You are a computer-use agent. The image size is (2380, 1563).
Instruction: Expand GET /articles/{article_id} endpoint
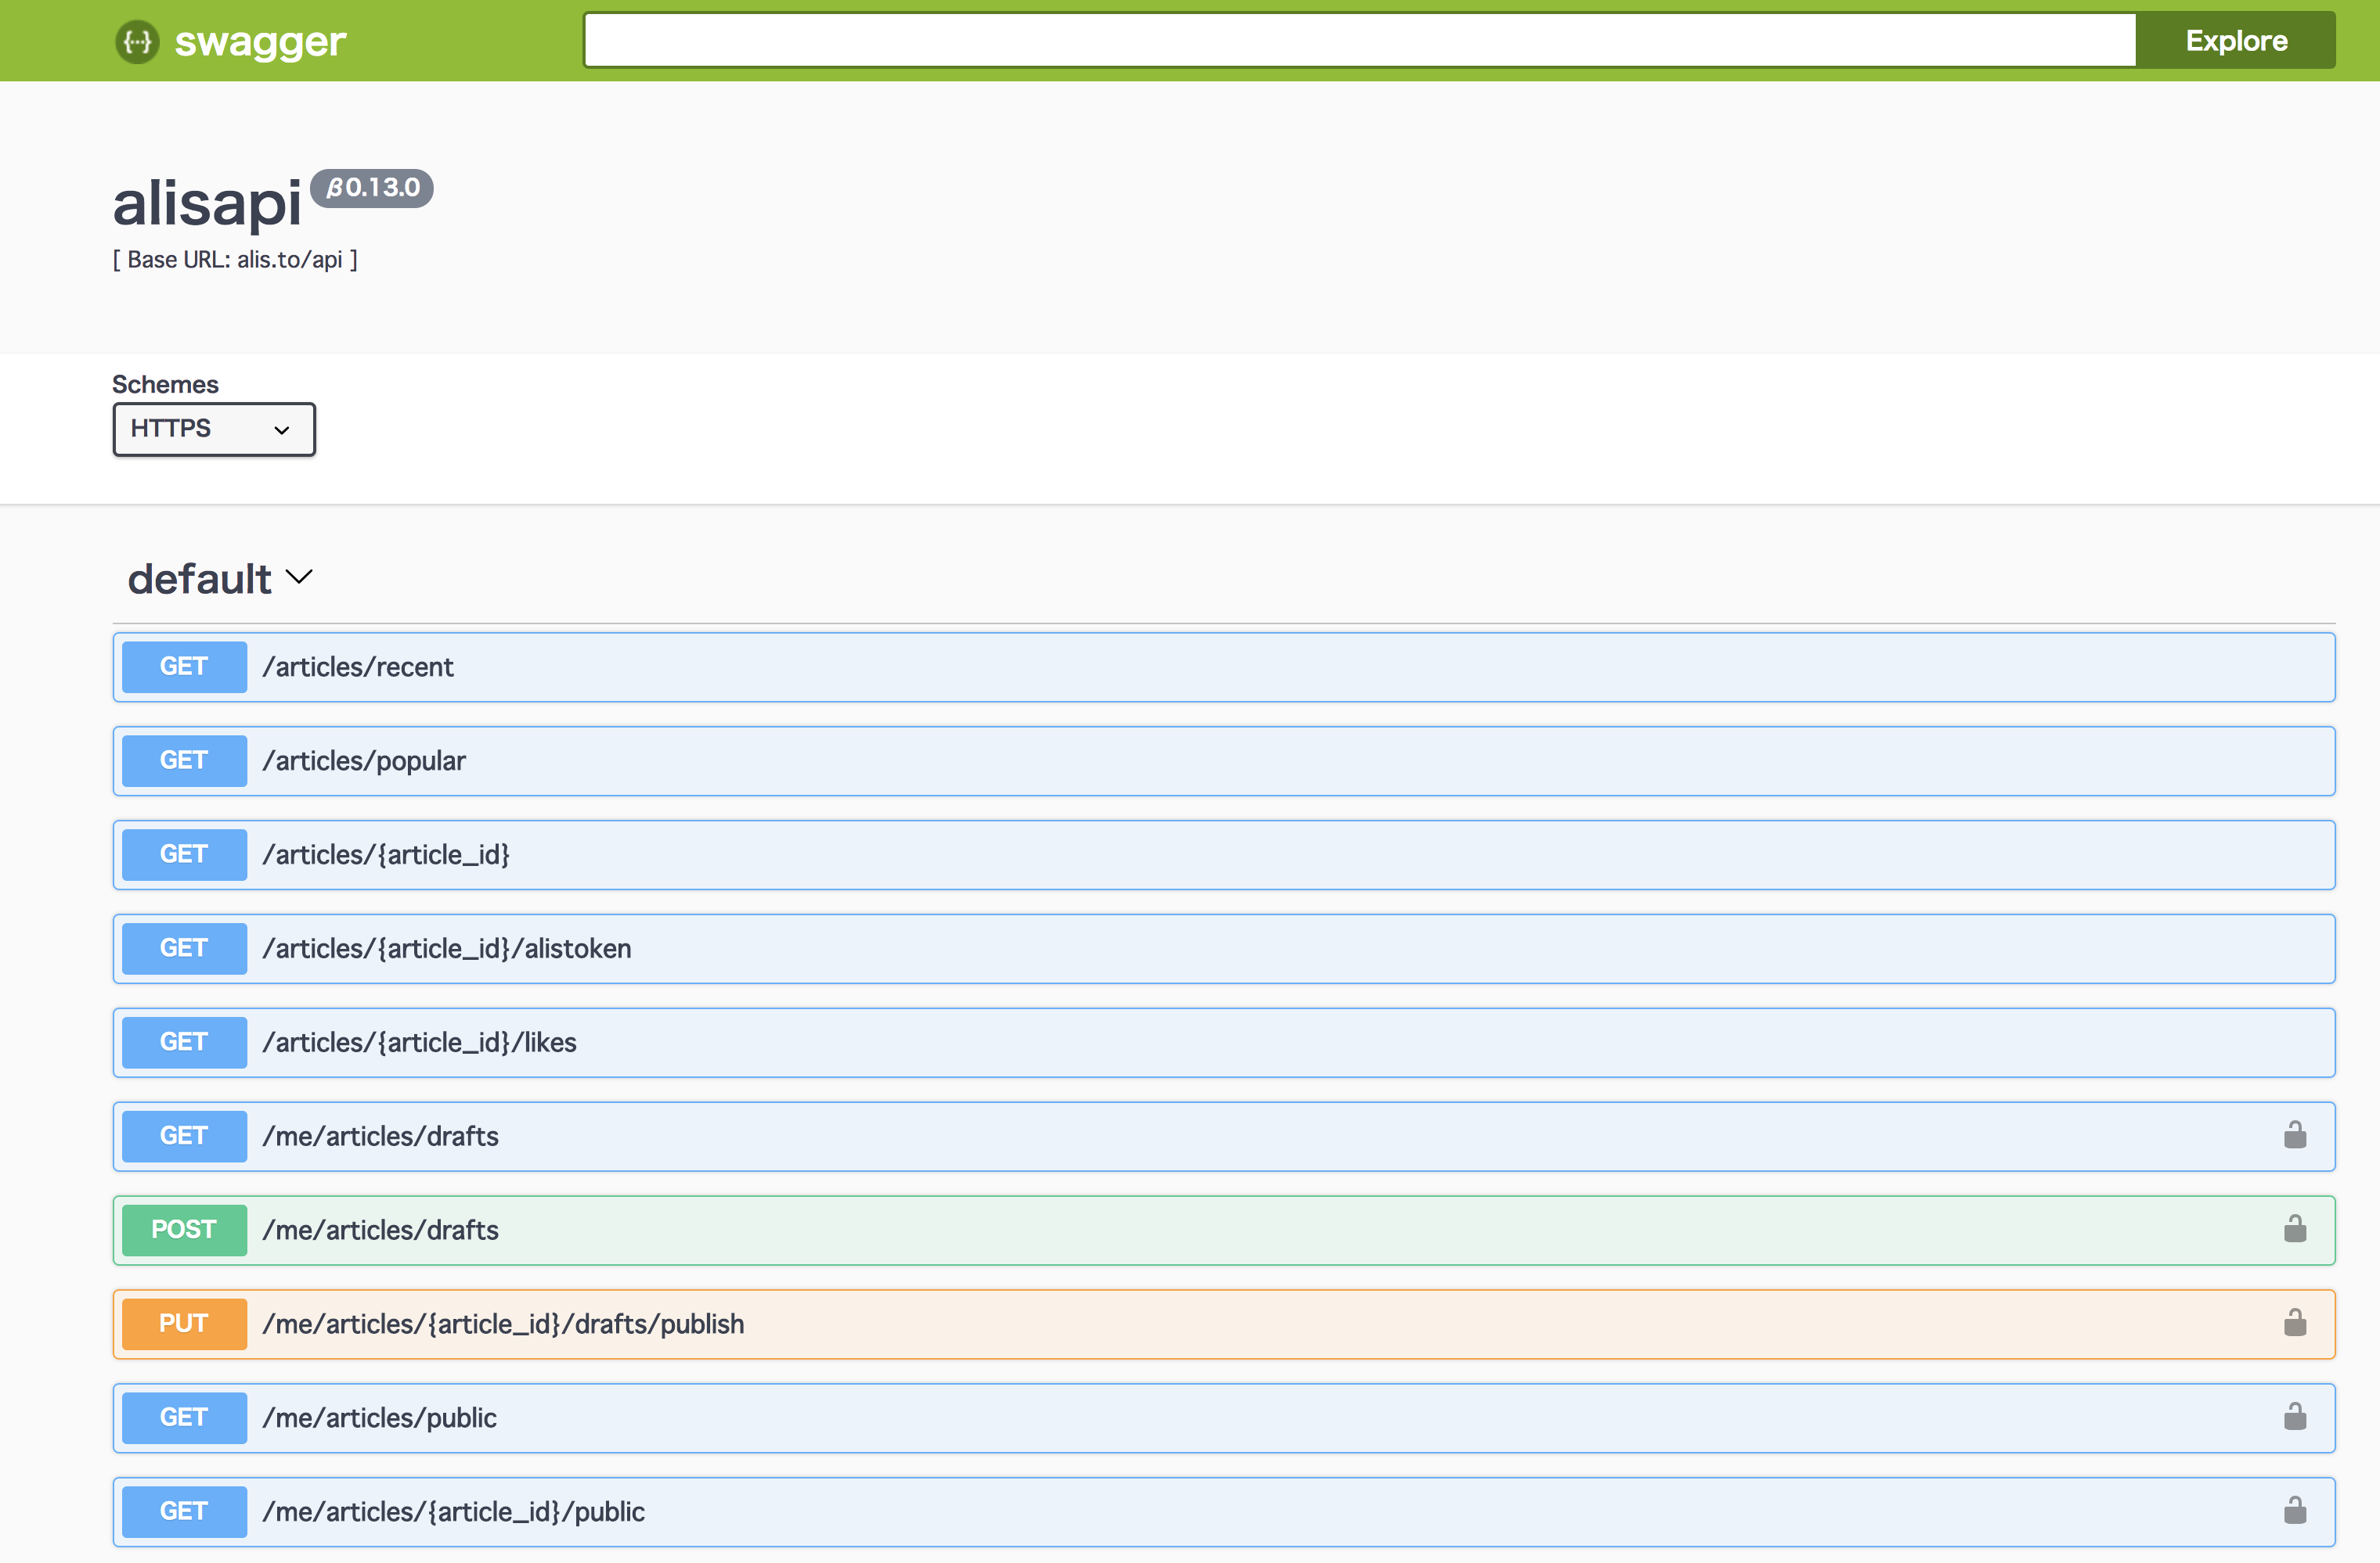[x=385, y=854]
